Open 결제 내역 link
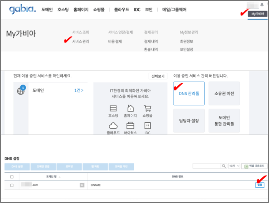The width and height of the screenshot is (269, 203). click(151, 41)
